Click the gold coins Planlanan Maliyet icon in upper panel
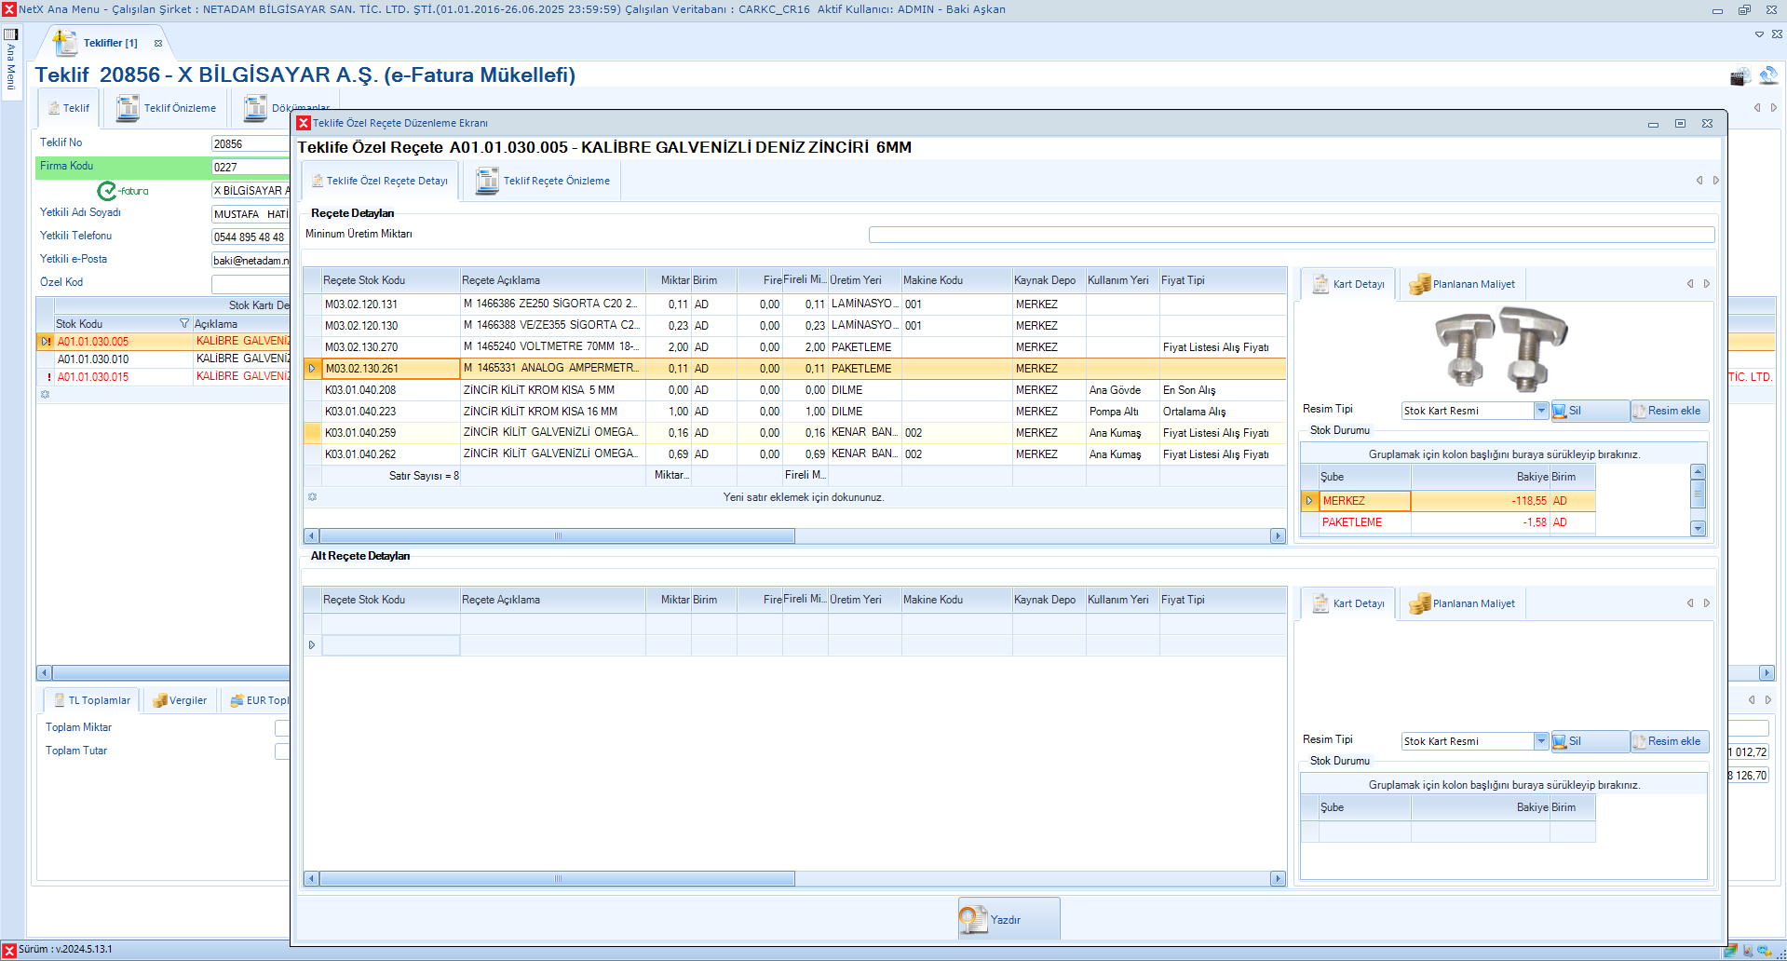Viewport: 1787px width, 961px height. (x=1419, y=284)
